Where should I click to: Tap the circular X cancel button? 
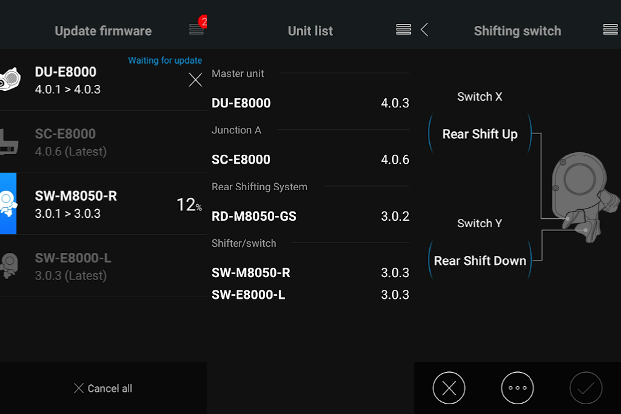(x=449, y=388)
